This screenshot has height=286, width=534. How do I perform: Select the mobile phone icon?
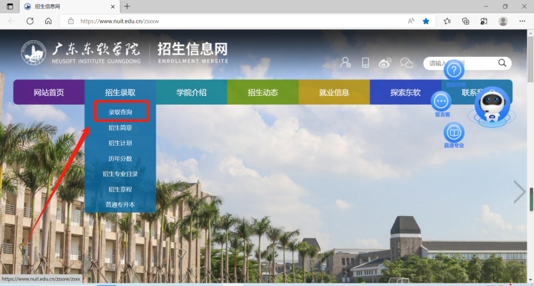pyautogui.click(x=365, y=63)
